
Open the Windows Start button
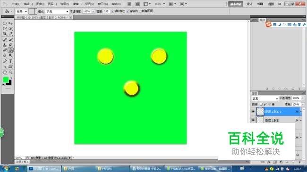6,169
